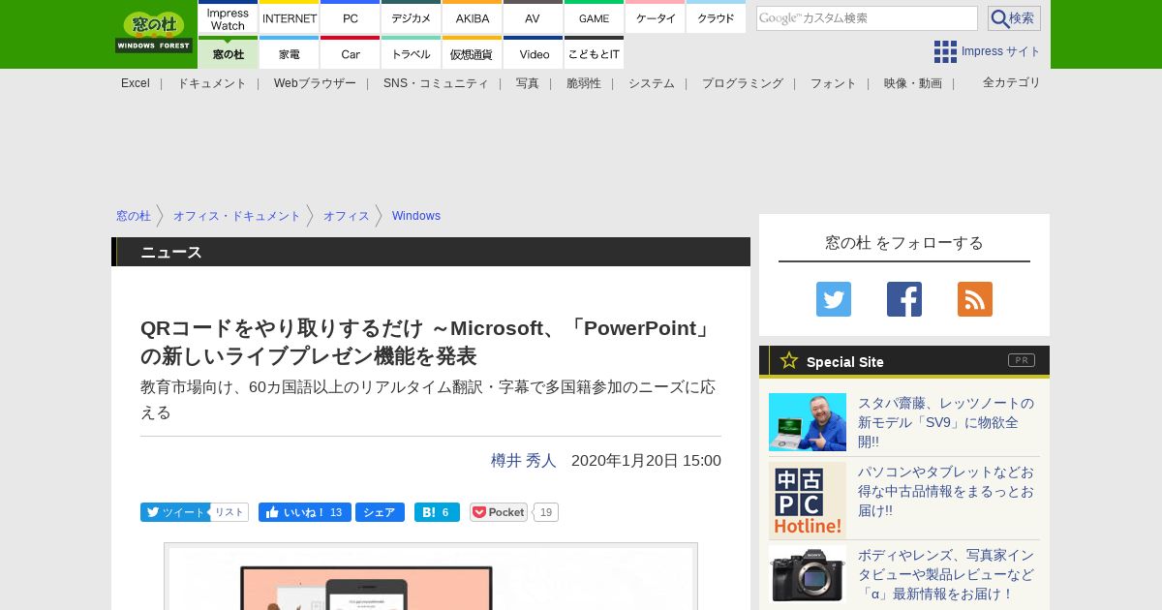Open the Excel category

tap(136, 83)
